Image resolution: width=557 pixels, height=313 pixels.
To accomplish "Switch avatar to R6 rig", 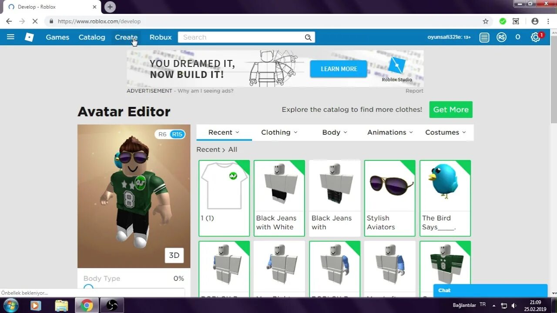I will (x=162, y=134).
